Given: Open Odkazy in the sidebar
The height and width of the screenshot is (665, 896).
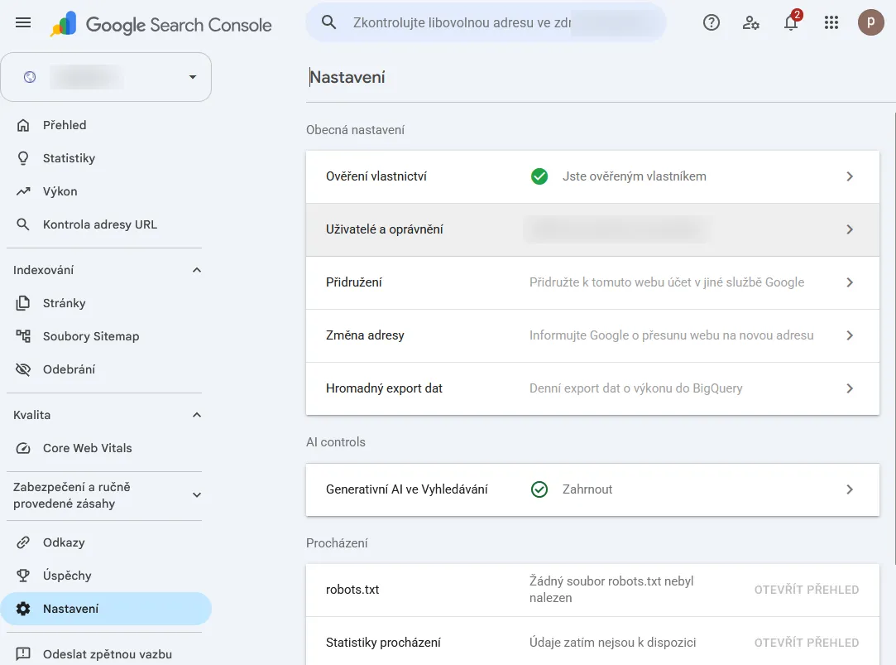Looking at the screenshot, I should (x=106, y=542).
